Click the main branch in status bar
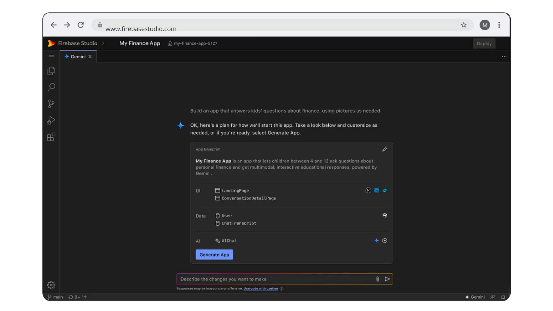 pos(55,297)
